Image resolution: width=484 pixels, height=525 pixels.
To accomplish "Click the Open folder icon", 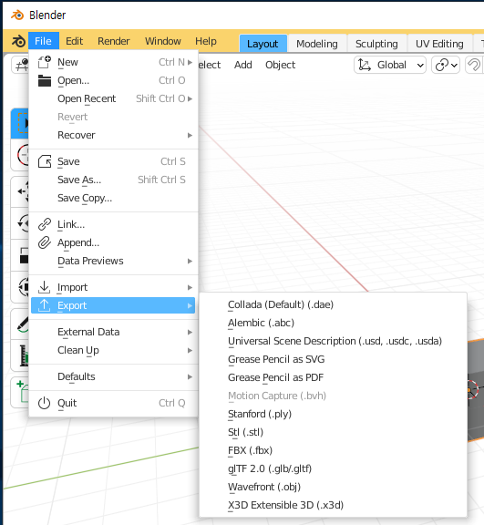I will tap(44, 80).
